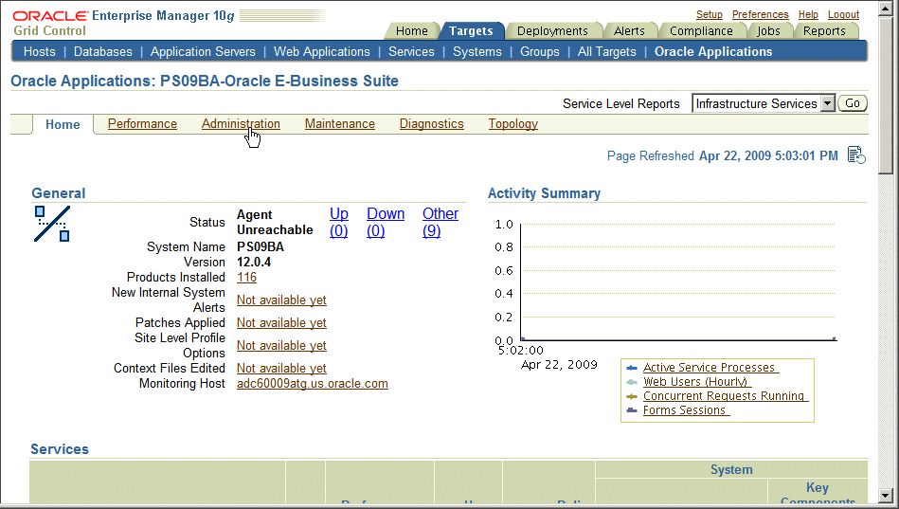Open the Compliance top tab
Screen dimensions: 899x509
(x=701, y=31)
